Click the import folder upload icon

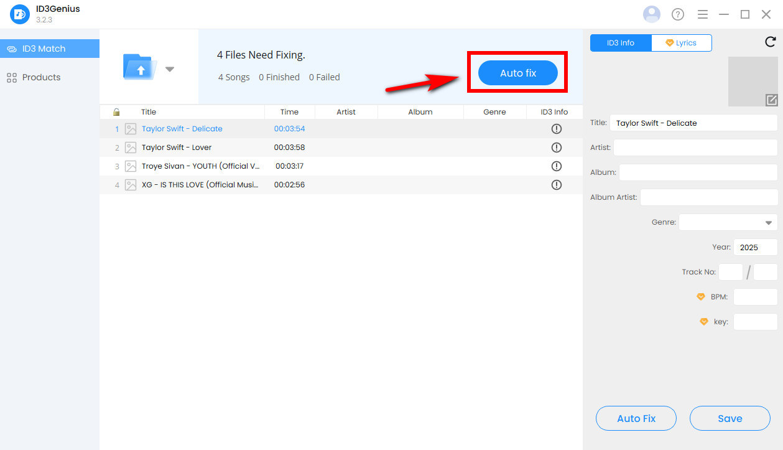pyautogui.click(x=141, y=67)
